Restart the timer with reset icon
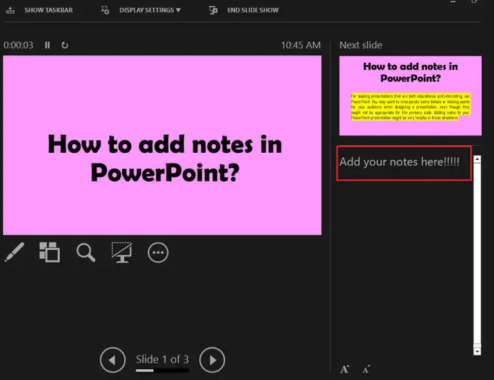The height and width of the screenshot is (380, 494). [x=64, y=45]
